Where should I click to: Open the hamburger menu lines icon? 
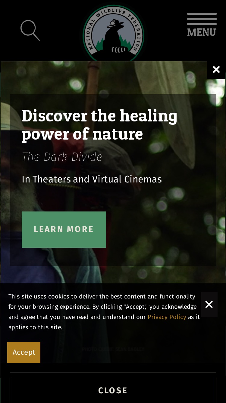click(202, 19)
